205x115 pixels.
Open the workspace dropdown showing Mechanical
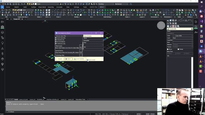point(121,4)
